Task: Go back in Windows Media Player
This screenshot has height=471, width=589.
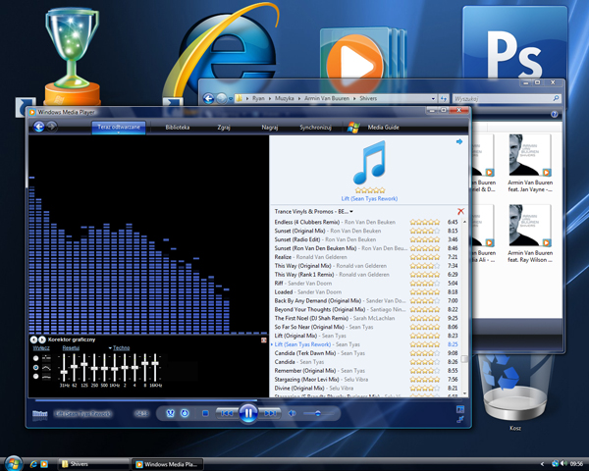Action: pyautogui.click(x=39, y=127)
